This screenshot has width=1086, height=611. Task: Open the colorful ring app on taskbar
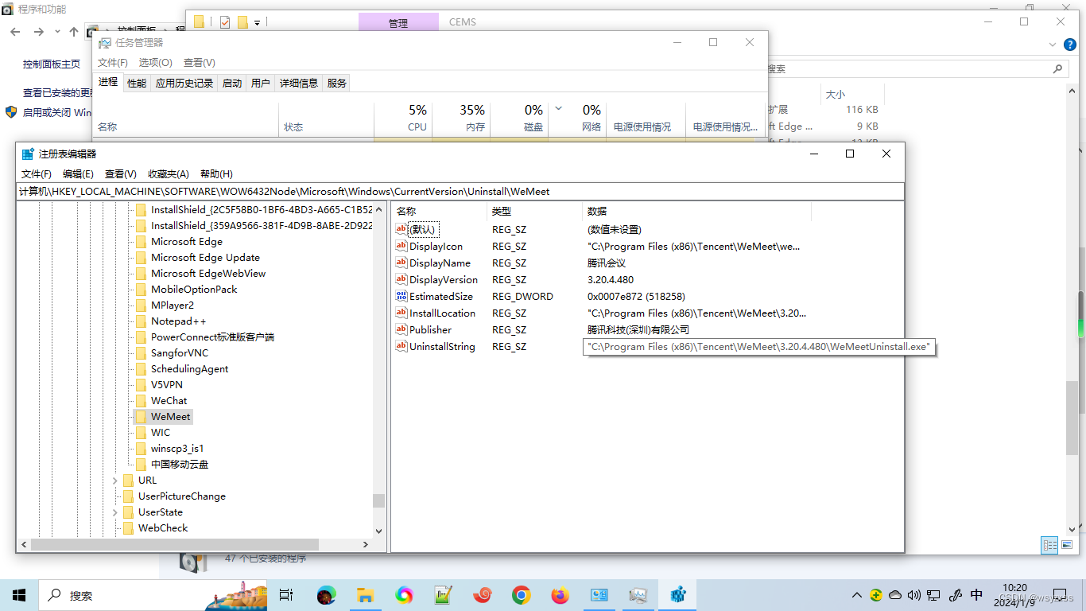pos(404,595)
